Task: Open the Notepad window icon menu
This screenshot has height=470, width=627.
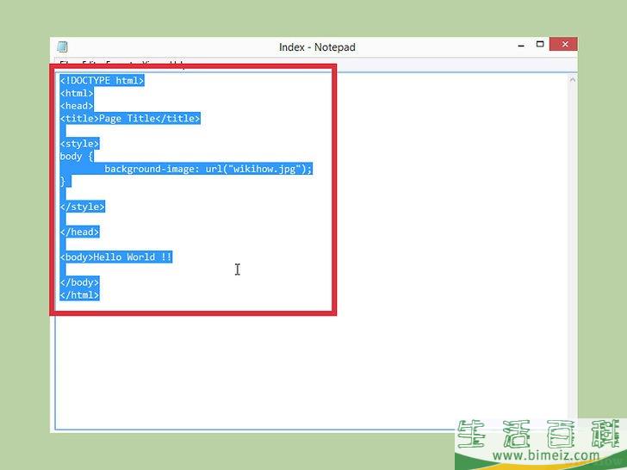Action: [x=62, y=47]
